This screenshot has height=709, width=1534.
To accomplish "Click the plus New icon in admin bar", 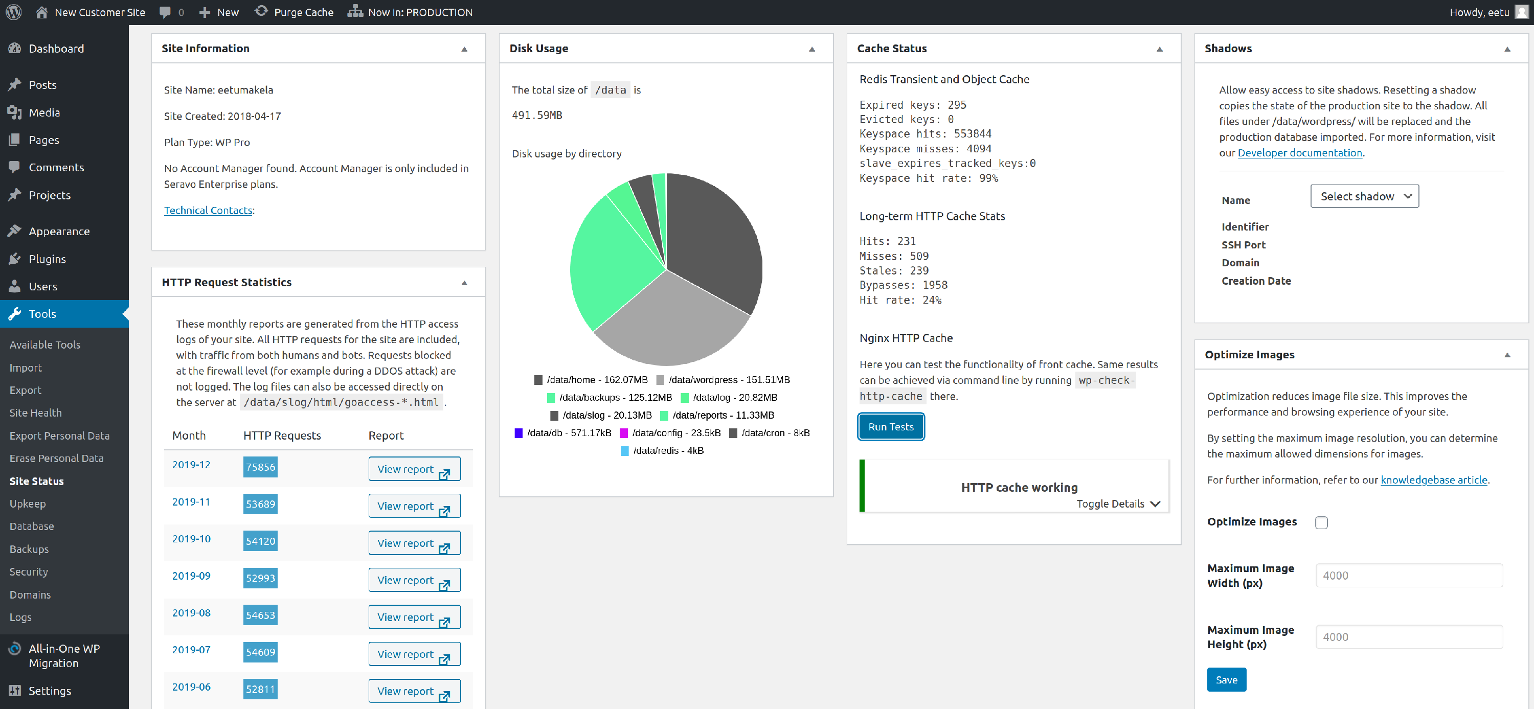I will point(204,12).
